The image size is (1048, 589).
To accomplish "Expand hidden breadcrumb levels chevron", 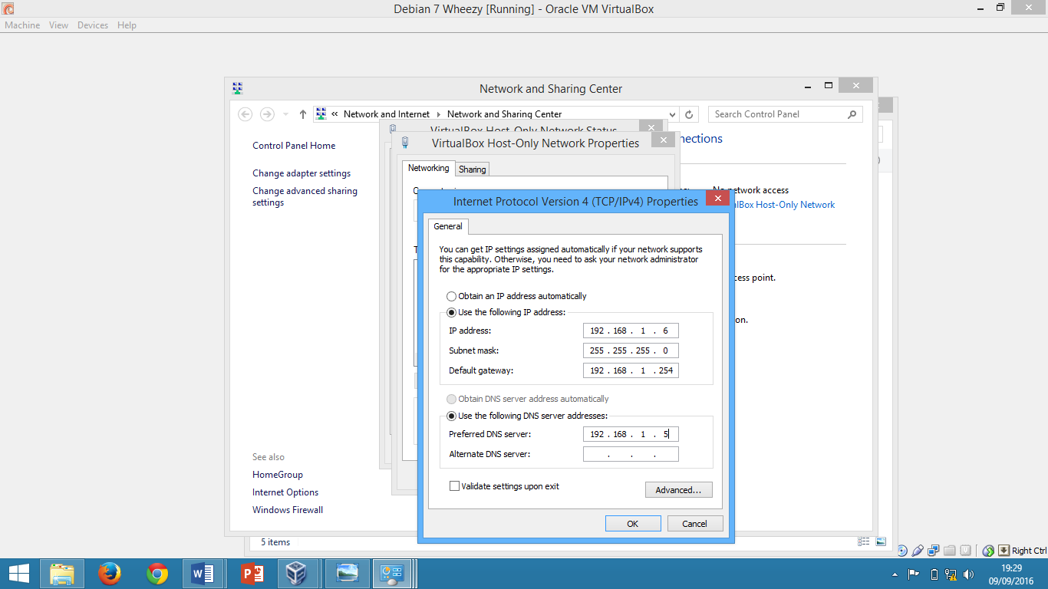I will point(335,114).
